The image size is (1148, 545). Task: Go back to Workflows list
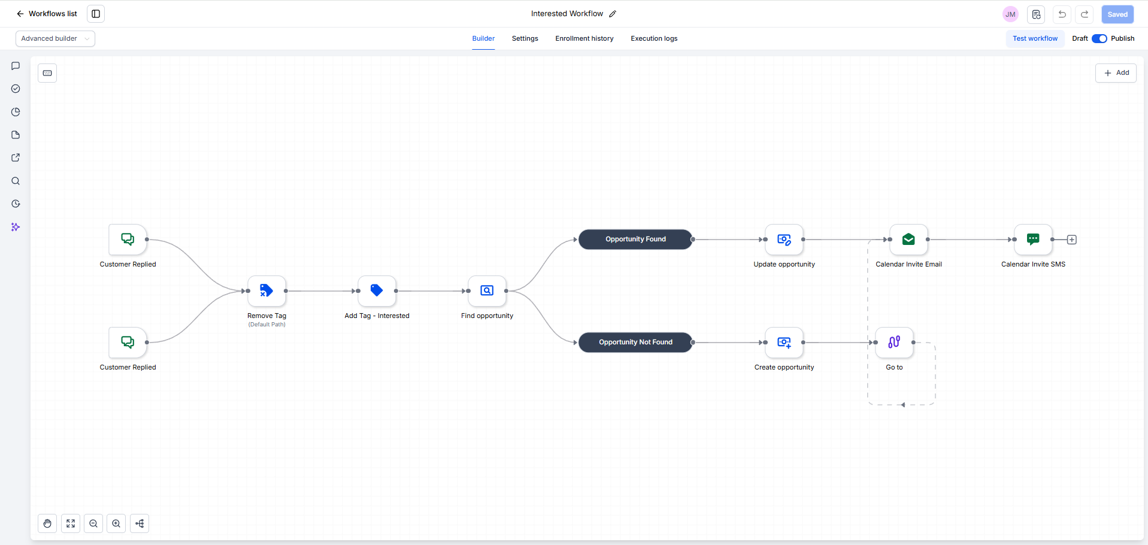(47, 14)
